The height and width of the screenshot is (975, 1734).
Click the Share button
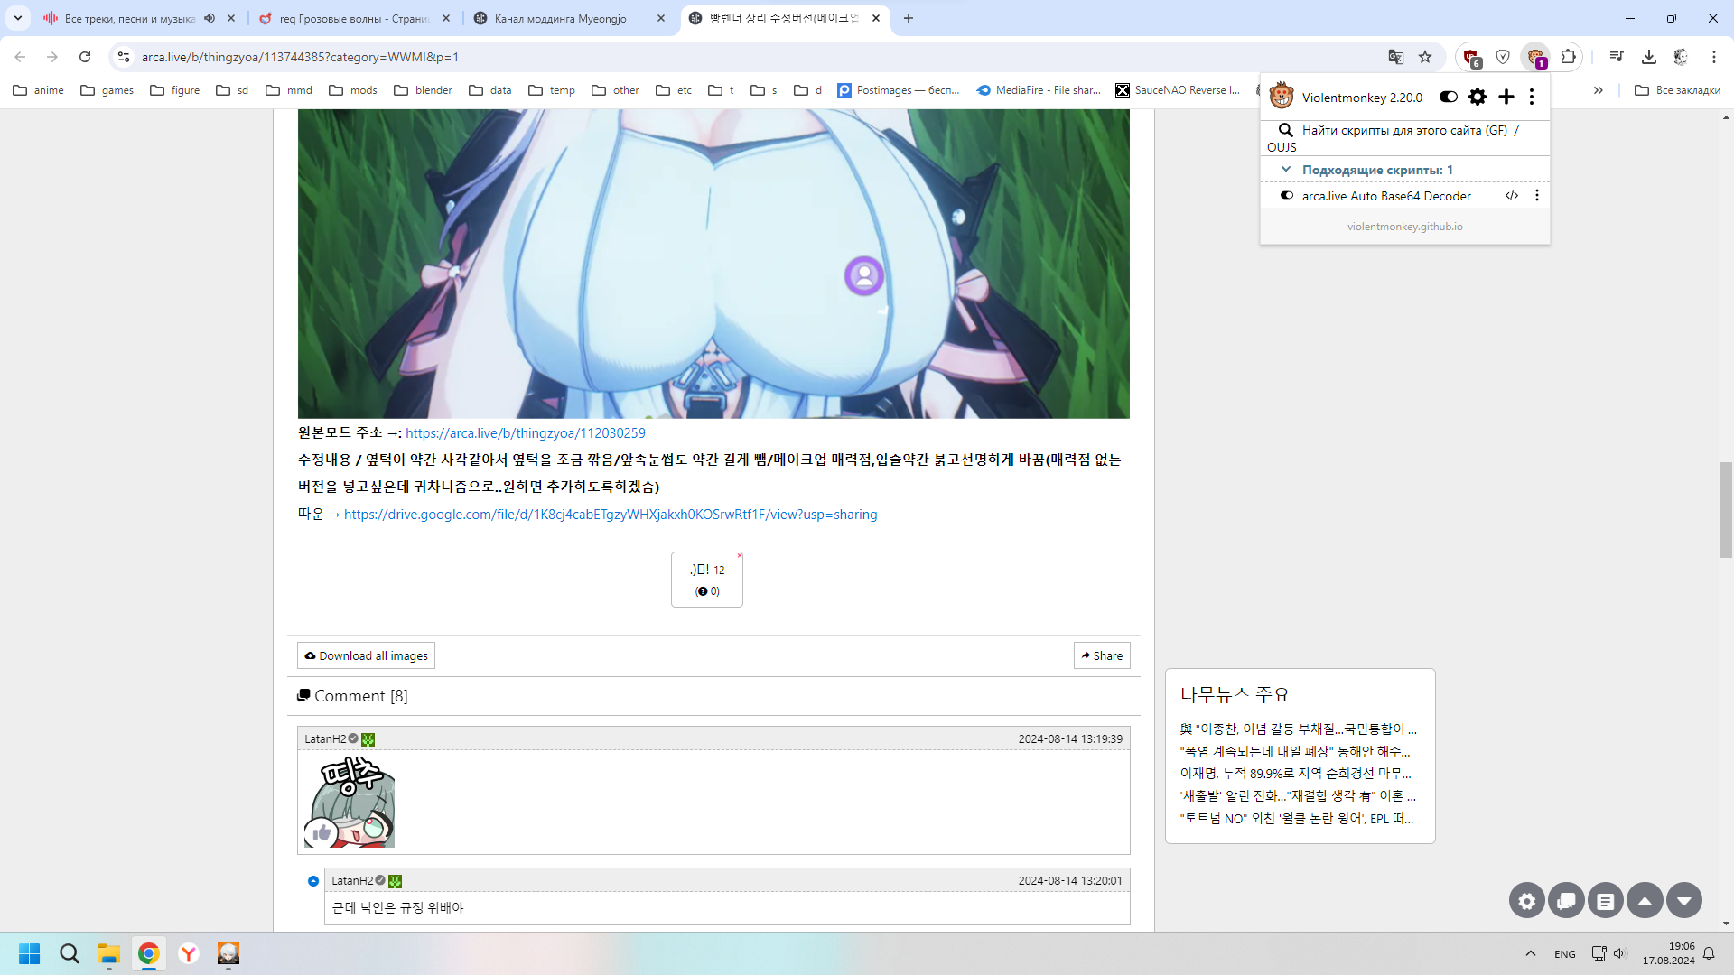click(1102, 655)
